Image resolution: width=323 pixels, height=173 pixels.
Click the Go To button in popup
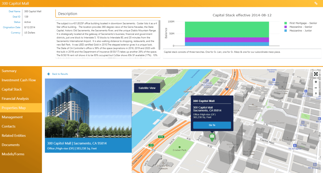[x=212, y=125]
